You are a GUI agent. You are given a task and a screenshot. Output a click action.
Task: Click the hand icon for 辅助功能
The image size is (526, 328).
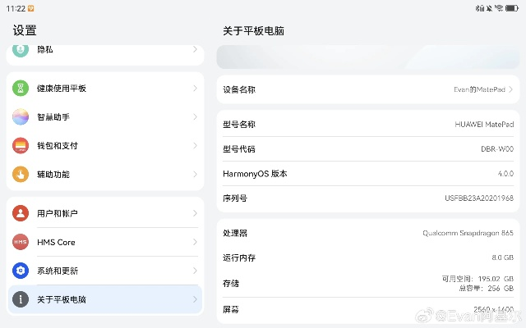(x=21, y=175)
